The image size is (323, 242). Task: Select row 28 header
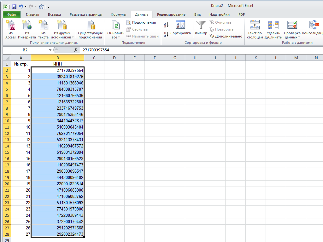coord(7,234)
